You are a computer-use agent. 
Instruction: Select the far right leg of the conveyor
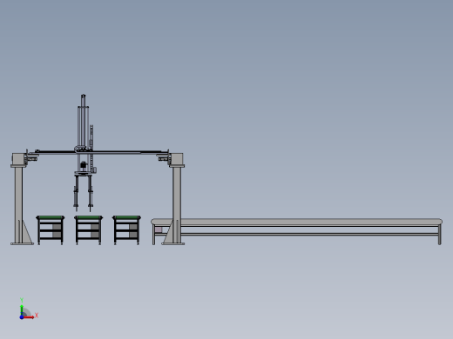(x=440, y=235)
